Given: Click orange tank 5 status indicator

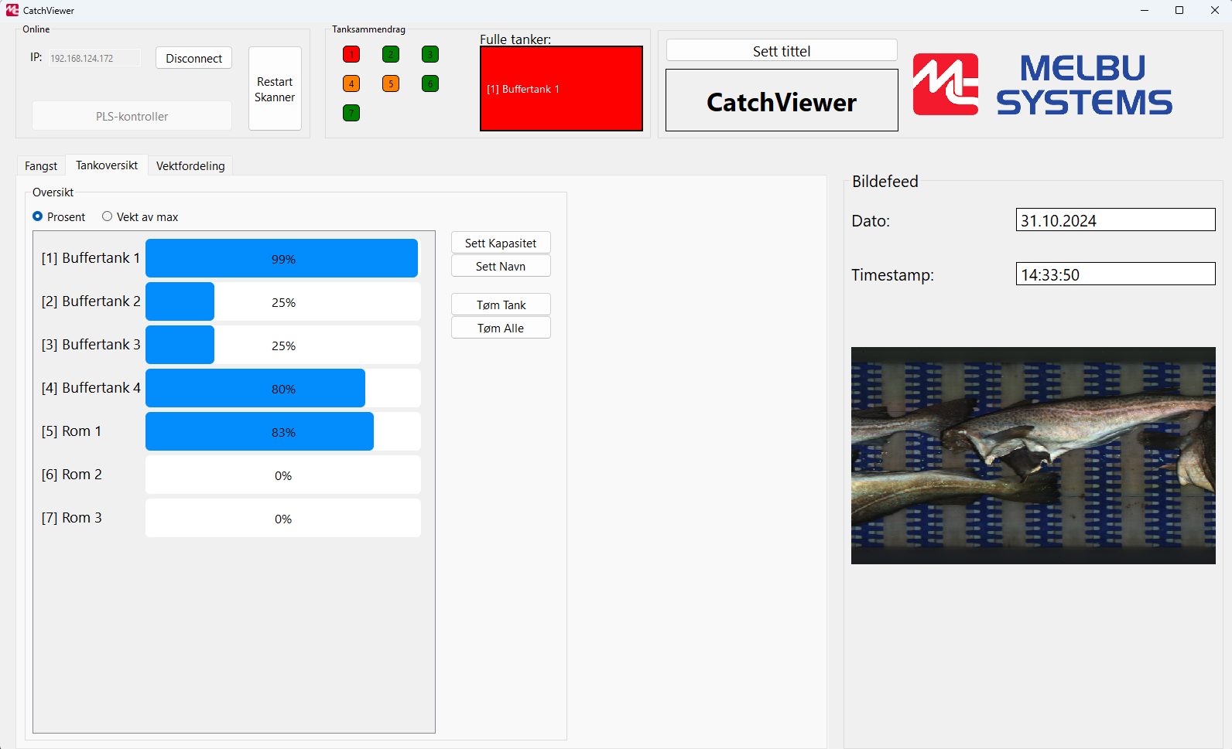Looking at the screenshot, I should (x=391, y=83).
